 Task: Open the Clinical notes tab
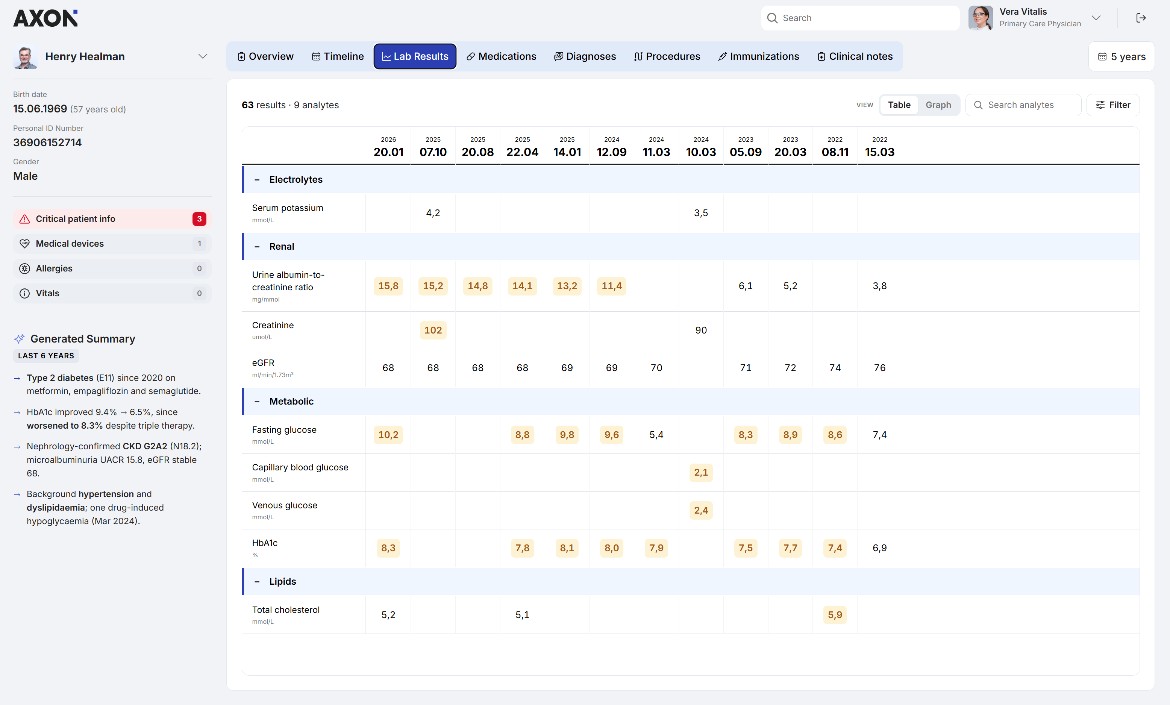pyautogui.click(x=855, y=56)
